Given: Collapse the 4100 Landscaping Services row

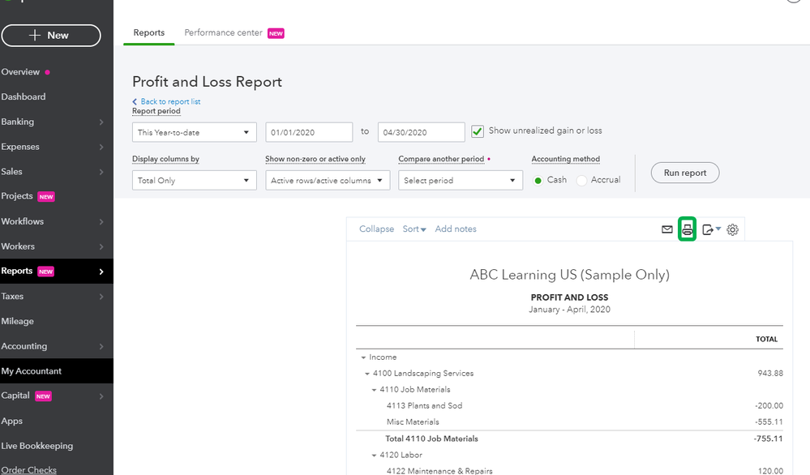Looking at the screenshot, I should coord(366,374).
